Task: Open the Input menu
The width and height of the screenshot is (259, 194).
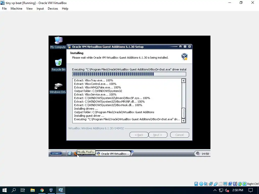Action: click(40, 9)
